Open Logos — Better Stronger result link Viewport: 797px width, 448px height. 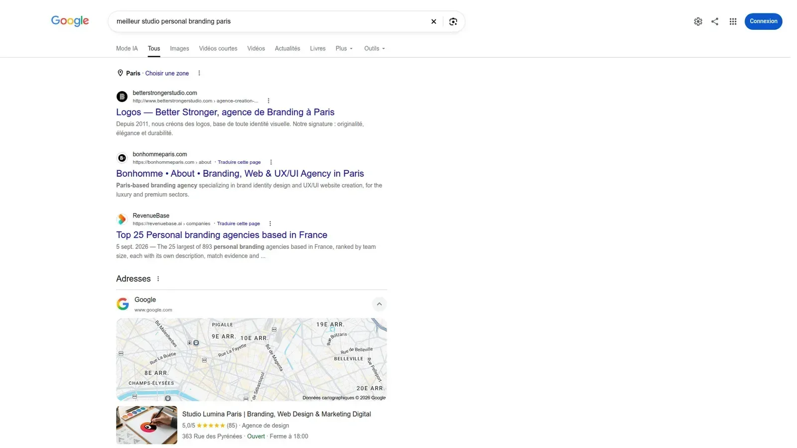click(x=225, y=112)
